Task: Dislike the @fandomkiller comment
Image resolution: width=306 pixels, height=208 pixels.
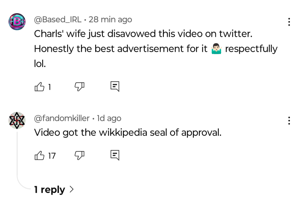Action: 80,155
